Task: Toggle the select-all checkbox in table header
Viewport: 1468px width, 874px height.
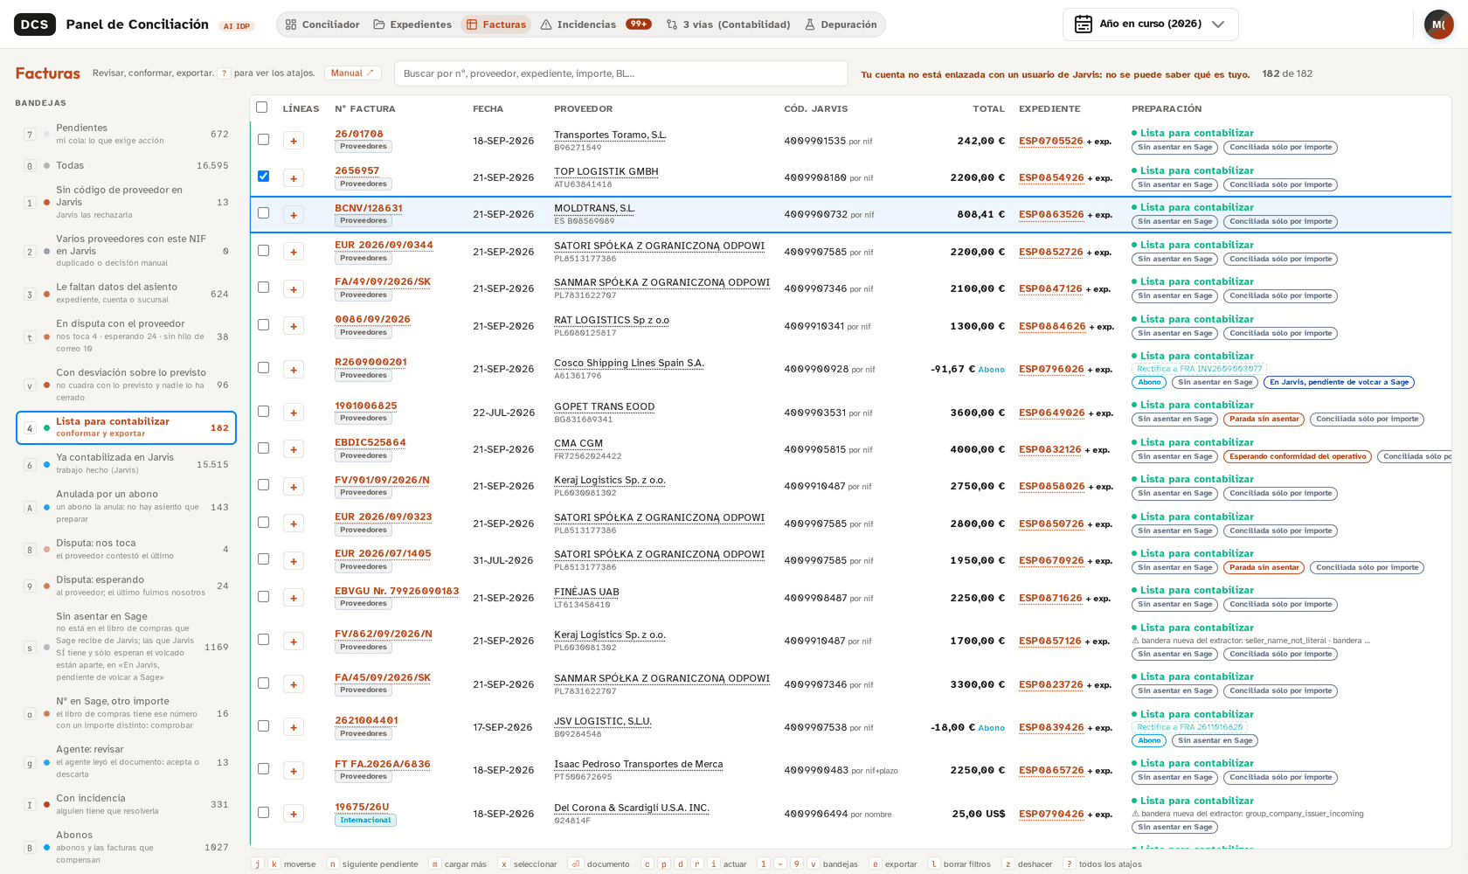Action: pyautogui.click(x=261, y=107)
